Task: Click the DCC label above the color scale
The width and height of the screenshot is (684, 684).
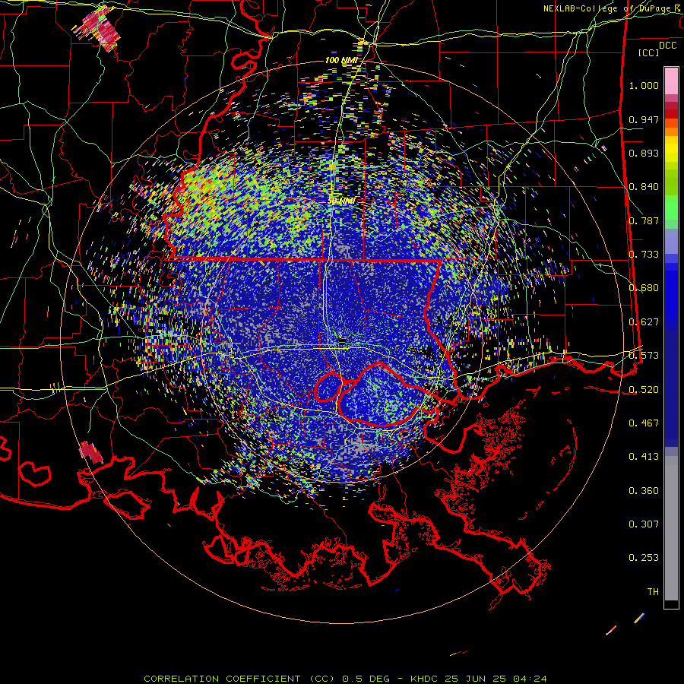Action: [667, 46]
